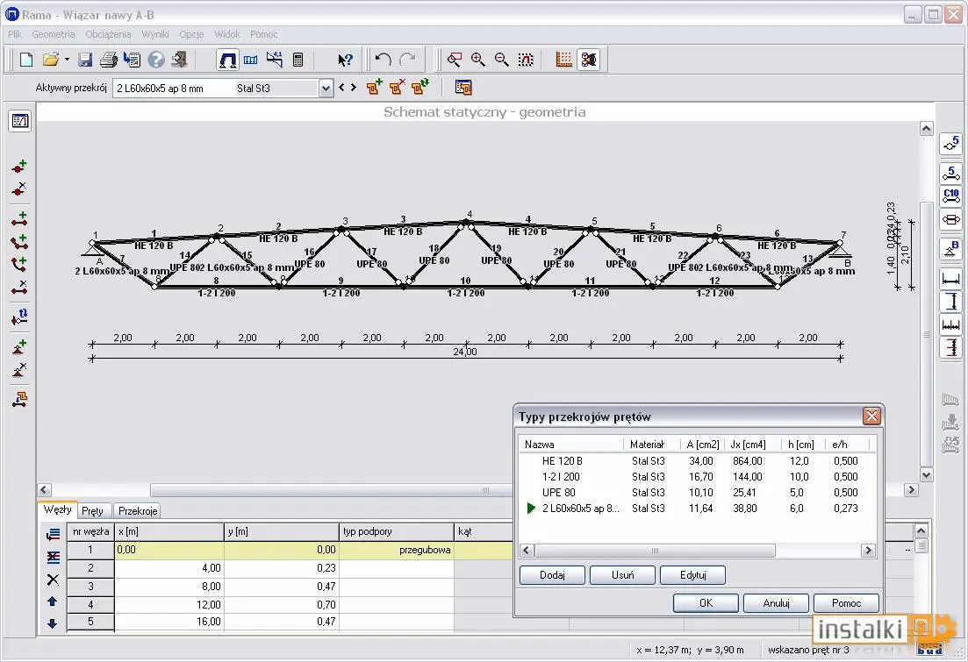Toggle support labels display icon with B
This screenshot has width=968, height=662.
(x=950, y=249)
